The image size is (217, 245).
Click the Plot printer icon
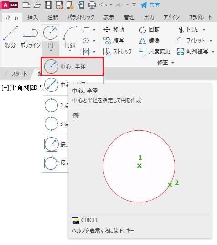tap(92, 5)
